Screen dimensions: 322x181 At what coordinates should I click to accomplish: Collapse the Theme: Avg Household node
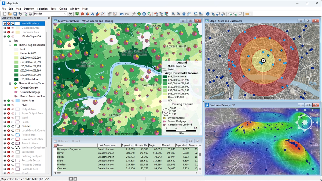coord(10,45)
